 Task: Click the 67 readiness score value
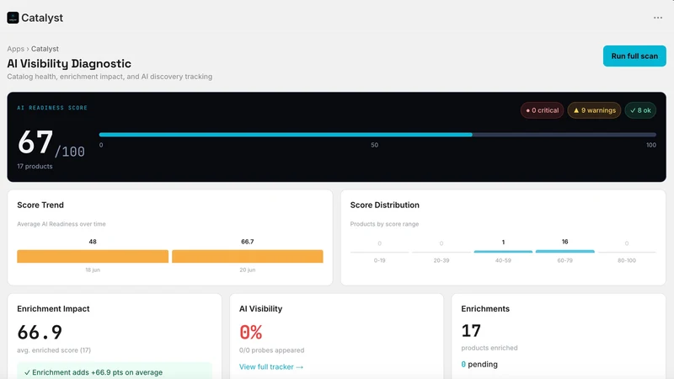coord(35,142)
